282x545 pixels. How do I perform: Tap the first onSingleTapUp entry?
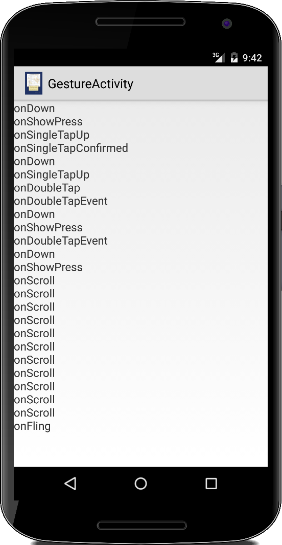[52, 135]
